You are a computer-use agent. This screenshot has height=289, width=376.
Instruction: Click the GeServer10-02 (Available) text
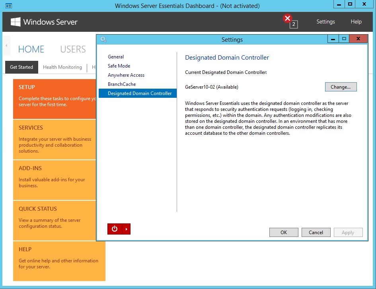(x=212, y=87)
